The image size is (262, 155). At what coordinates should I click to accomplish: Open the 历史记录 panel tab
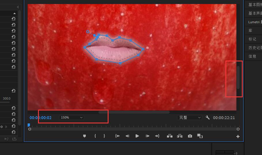click(255, 48)
